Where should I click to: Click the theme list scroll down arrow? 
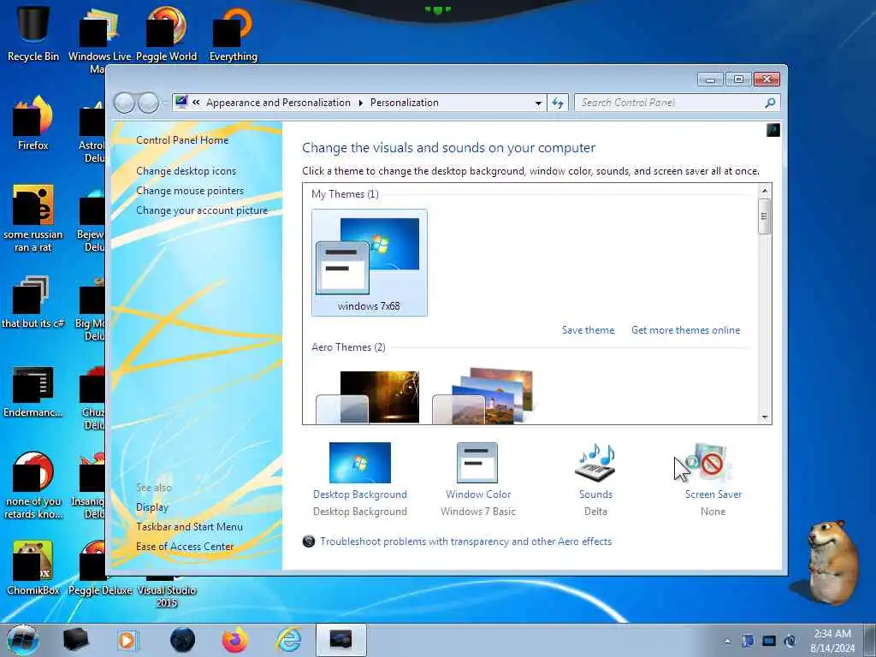765,417
